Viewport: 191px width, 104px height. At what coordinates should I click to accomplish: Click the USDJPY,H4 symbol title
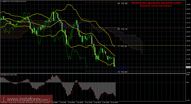tap(5, 1)
